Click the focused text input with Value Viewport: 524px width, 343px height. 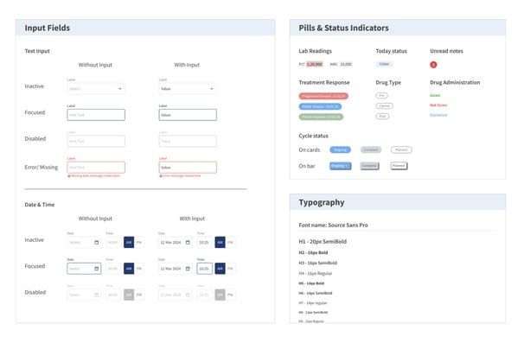(188, 115)
